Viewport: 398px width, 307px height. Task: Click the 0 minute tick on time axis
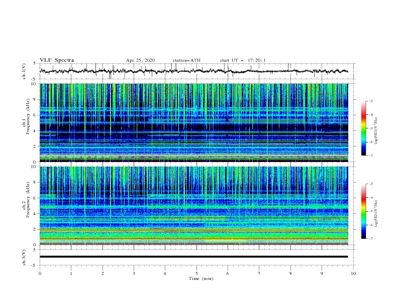click(40, 273)
